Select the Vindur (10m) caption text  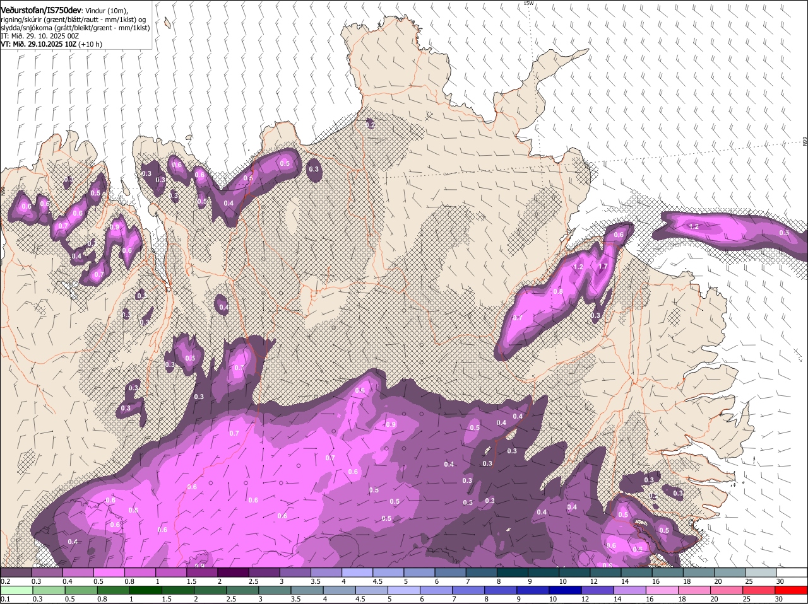point(107,11)
